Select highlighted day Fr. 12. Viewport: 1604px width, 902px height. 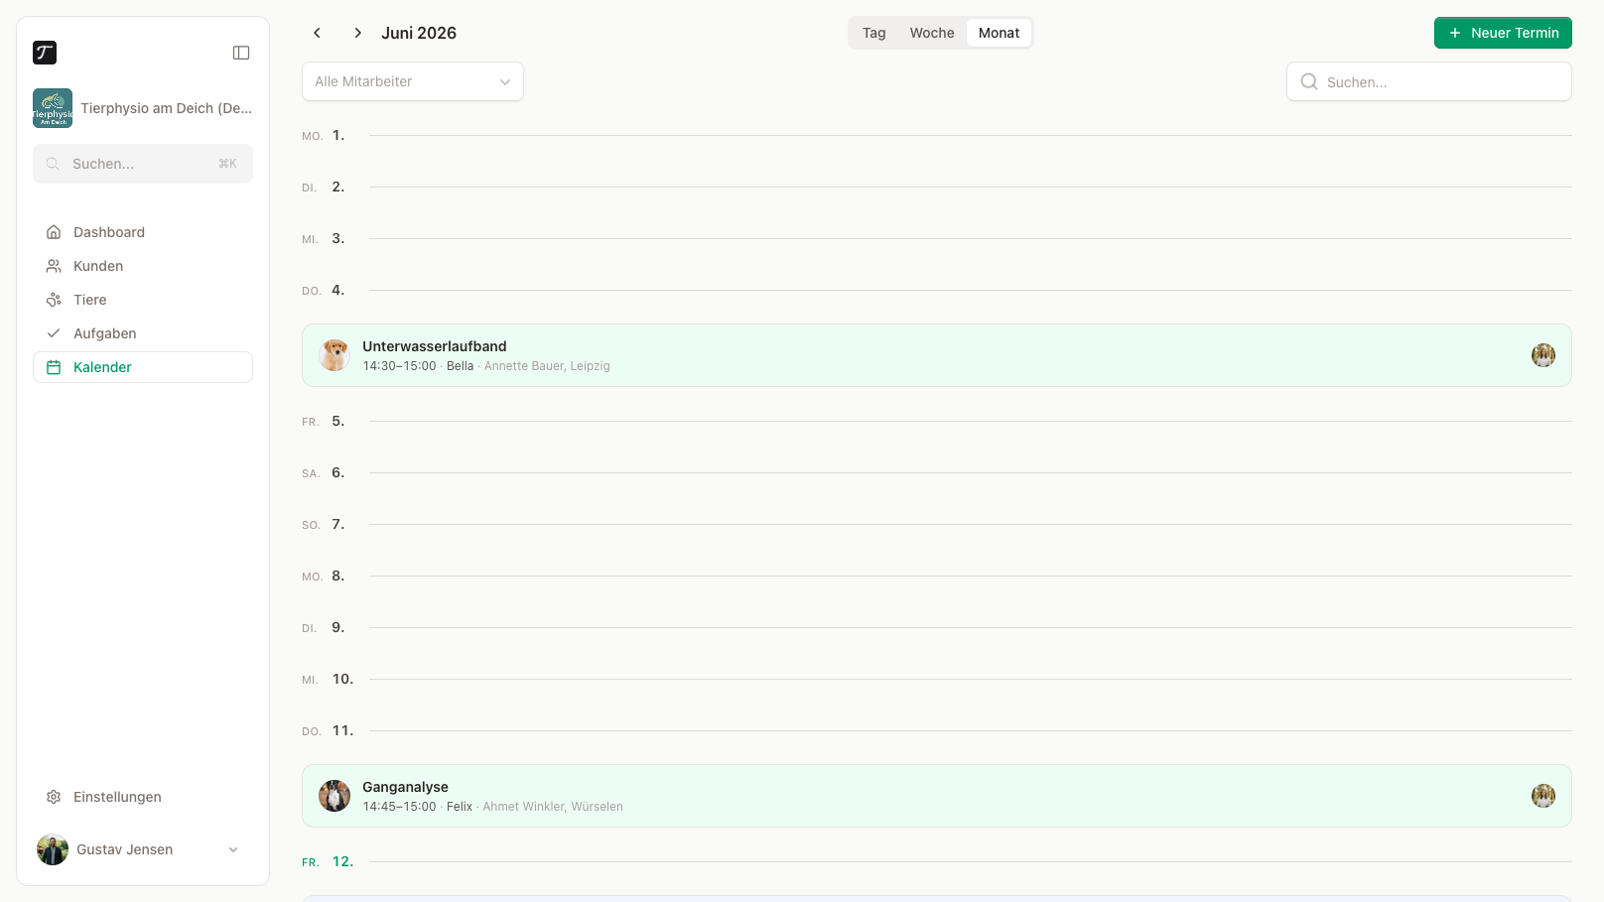[328, 861]
